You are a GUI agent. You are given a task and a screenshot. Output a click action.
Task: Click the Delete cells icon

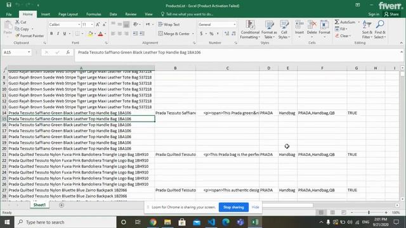click(x=311, y=25)
